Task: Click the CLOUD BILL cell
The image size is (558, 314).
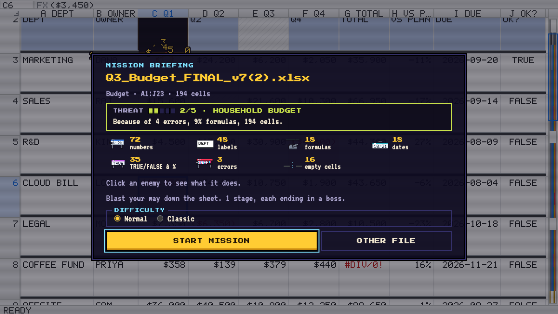Action: point(57,196)
